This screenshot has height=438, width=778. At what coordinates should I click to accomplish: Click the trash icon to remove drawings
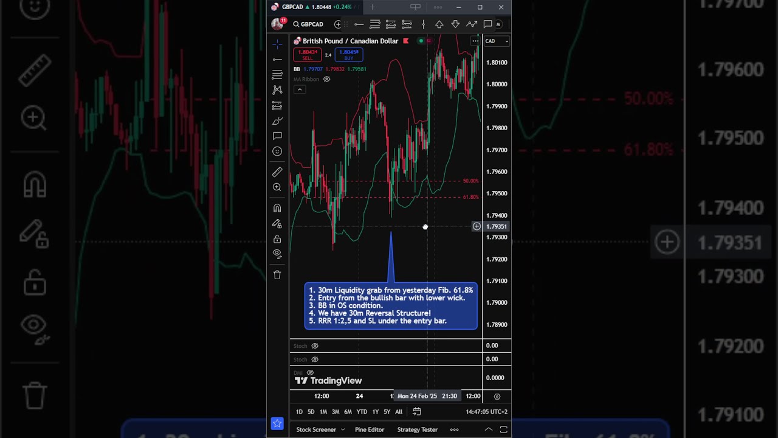(277, 275)
